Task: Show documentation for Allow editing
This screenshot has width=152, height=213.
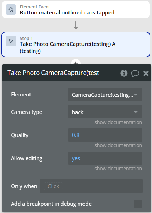Action: pyautogui.click(x=118, y=169)
